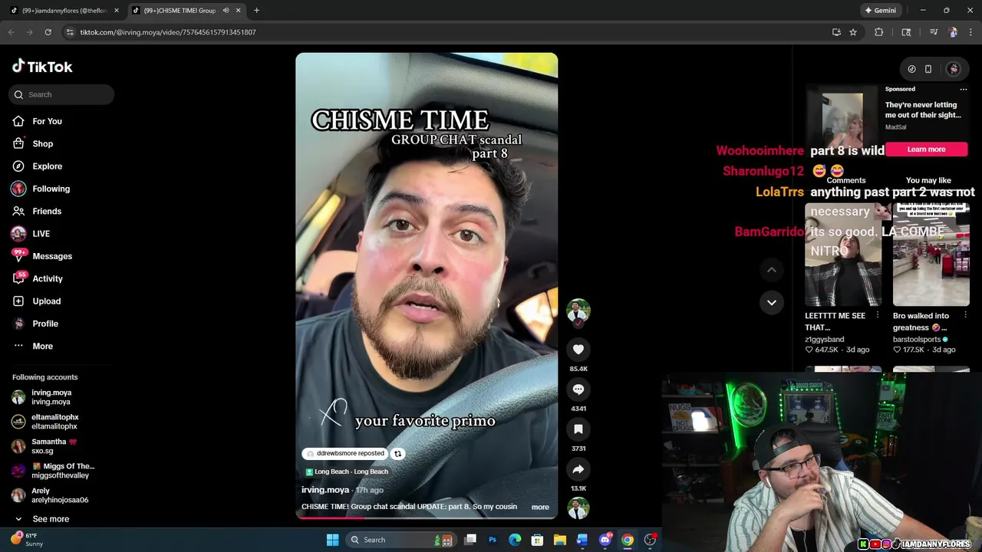Click the get coins round icon
This screenshot has width=982, height=552.
click(x=911, y=69)
